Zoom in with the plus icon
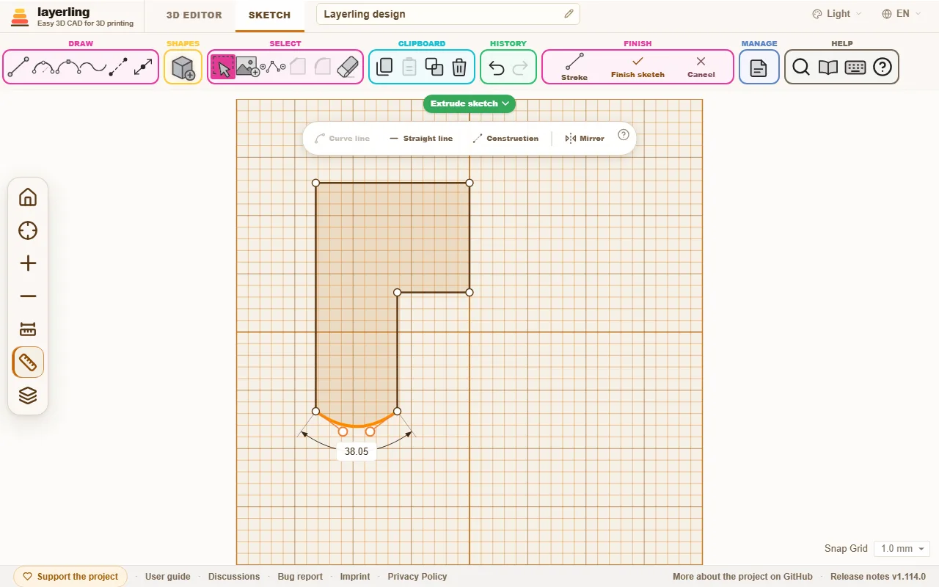 28,263
